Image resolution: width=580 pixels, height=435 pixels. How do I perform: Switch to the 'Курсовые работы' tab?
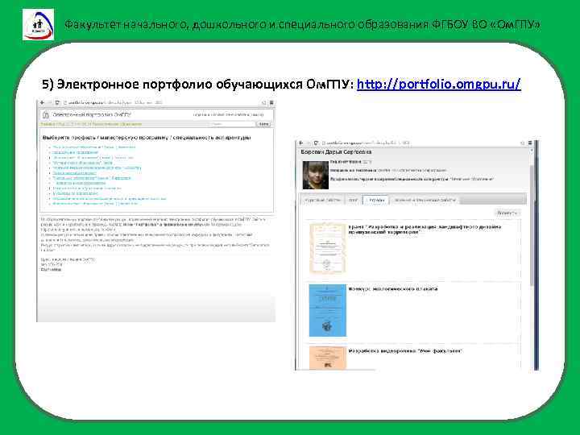click(322, 200)
